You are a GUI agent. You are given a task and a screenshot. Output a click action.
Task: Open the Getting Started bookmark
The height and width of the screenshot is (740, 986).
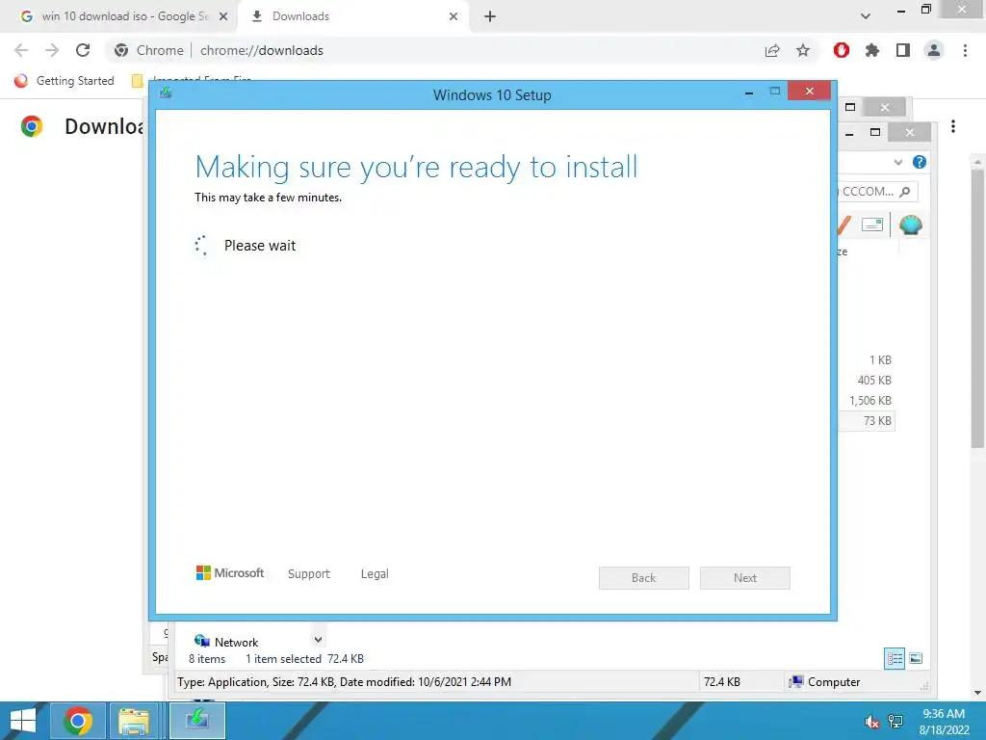pos(65,81)
